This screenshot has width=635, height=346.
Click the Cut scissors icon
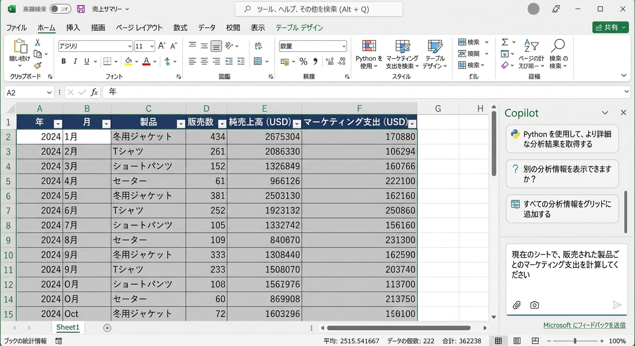click(x=37, y=43)
